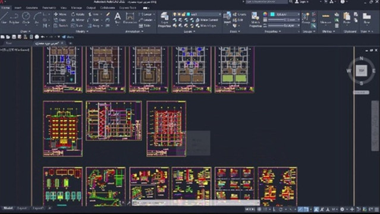The image size is (380, 214).
Task: Click the Make Current layer button
Action: point(207,20)
